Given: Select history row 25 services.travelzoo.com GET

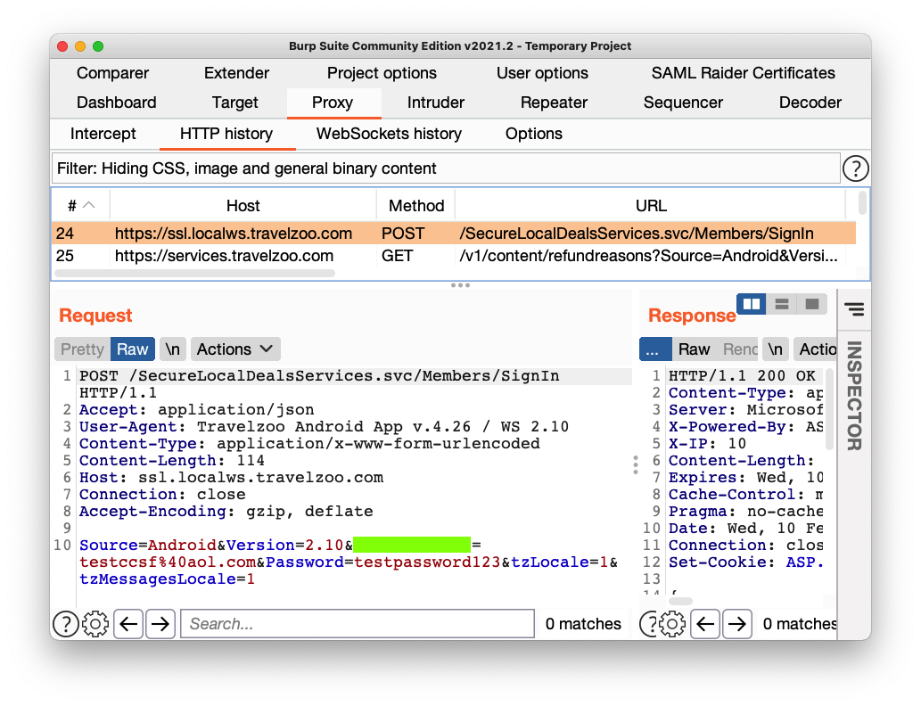Looking at the screenshot, I should tap(454, 256).
